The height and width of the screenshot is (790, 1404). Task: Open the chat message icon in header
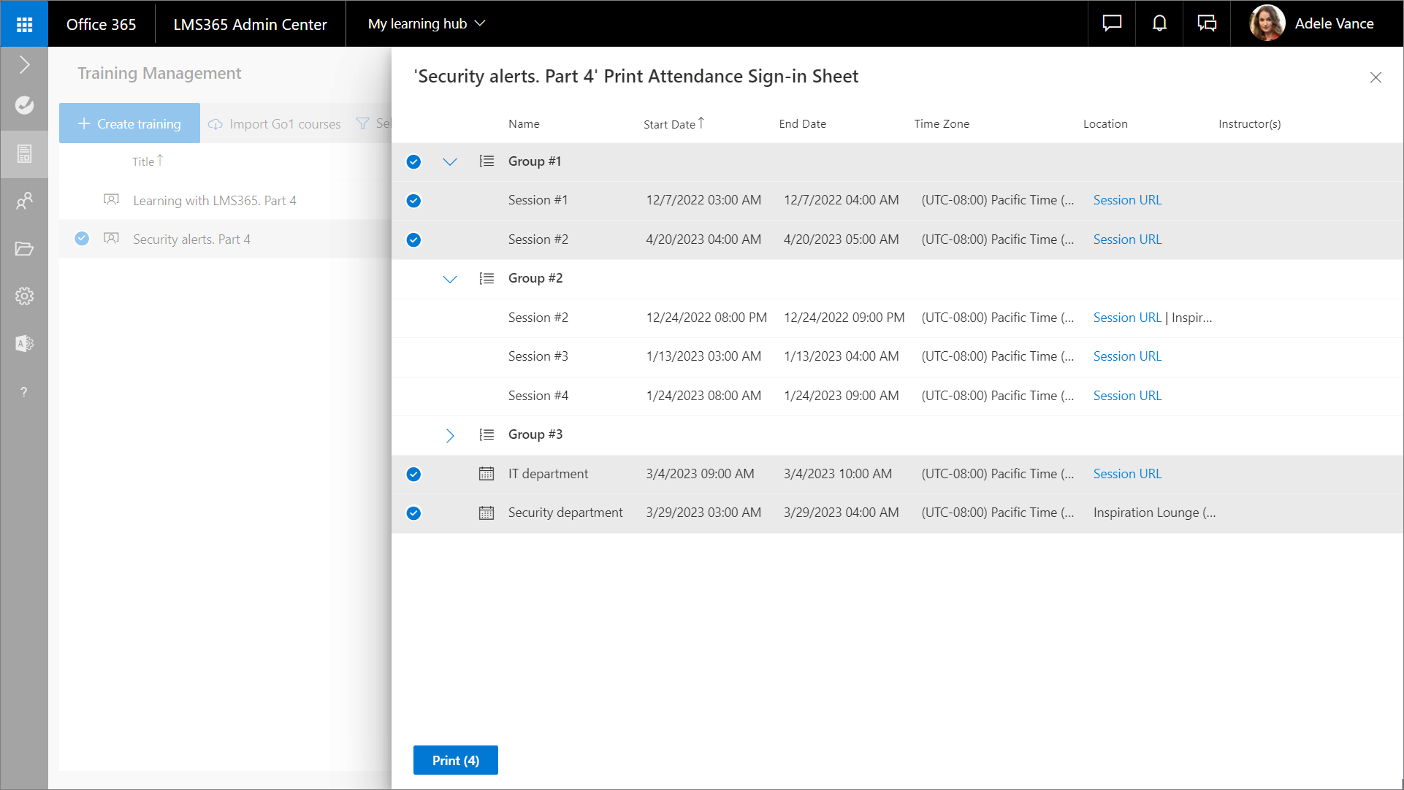pos(1112,23)
